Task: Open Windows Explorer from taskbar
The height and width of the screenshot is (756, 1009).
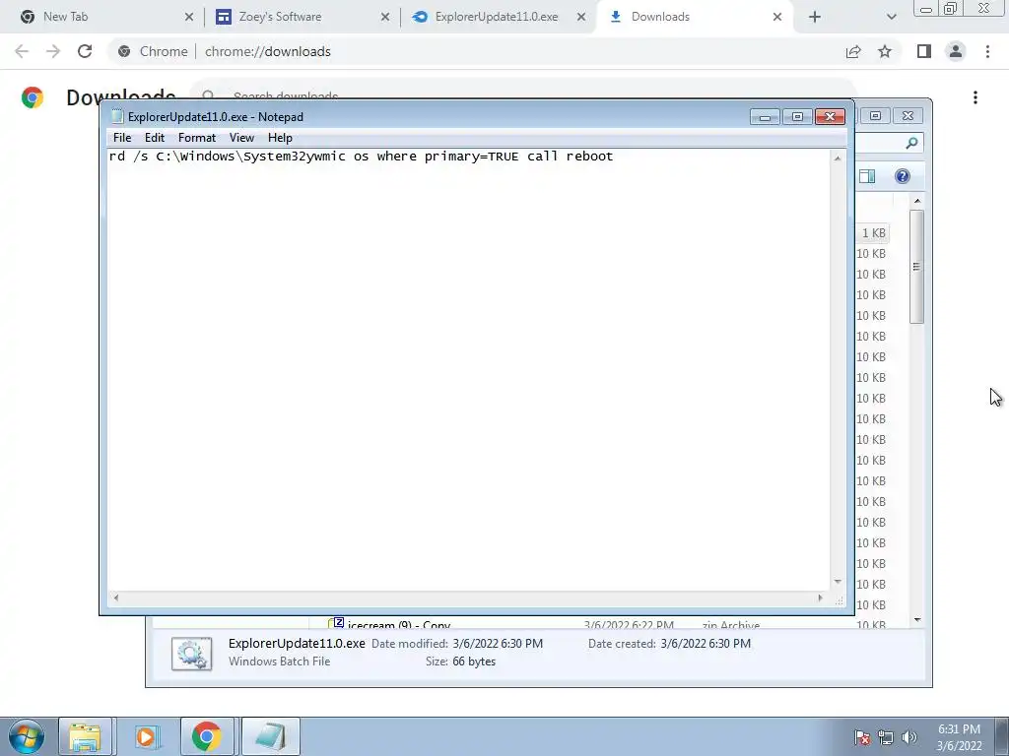Action: coord(85,736)
